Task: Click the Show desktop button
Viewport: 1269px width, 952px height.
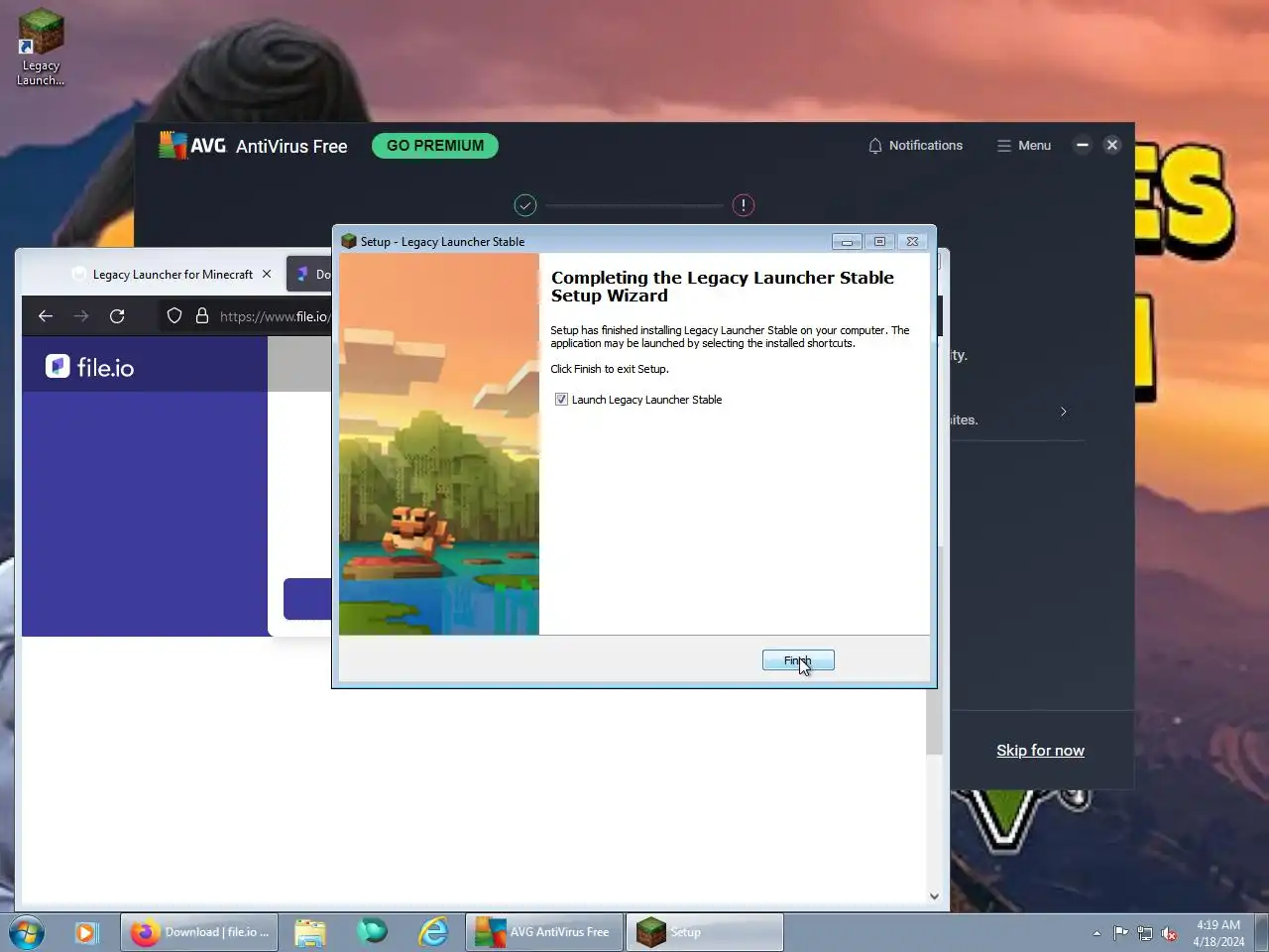Action: [x=1262, y=933]
